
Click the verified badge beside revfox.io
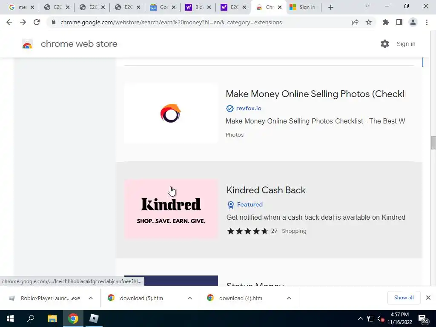tap(229, 109)
